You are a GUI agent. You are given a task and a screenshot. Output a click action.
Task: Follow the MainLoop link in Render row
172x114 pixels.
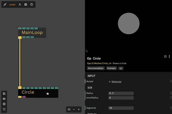116,82
